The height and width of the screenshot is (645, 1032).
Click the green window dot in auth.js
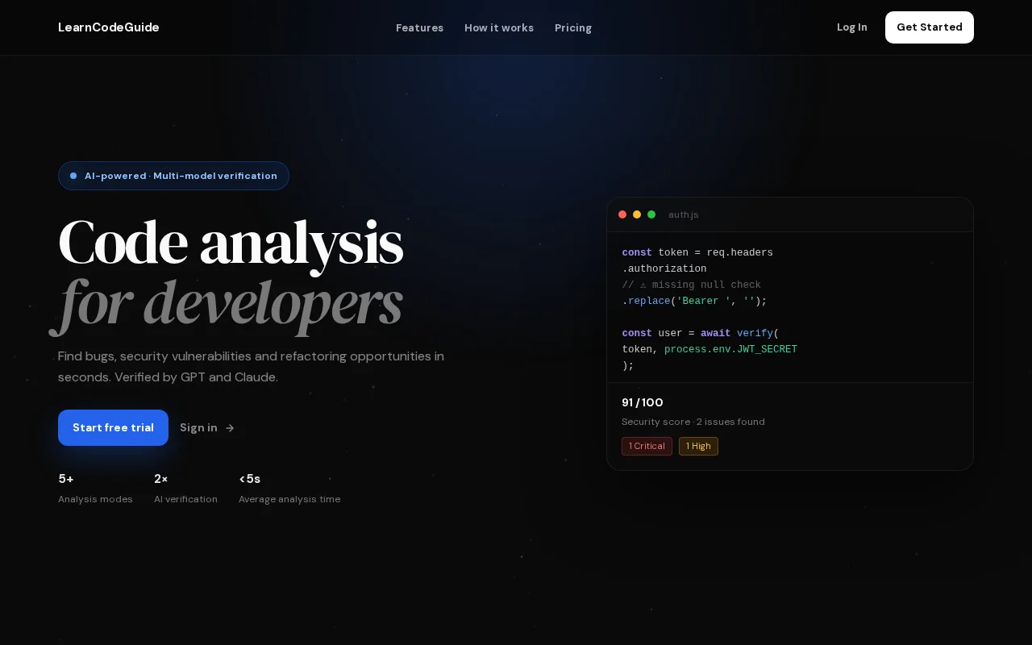click(x=651, y=214)
